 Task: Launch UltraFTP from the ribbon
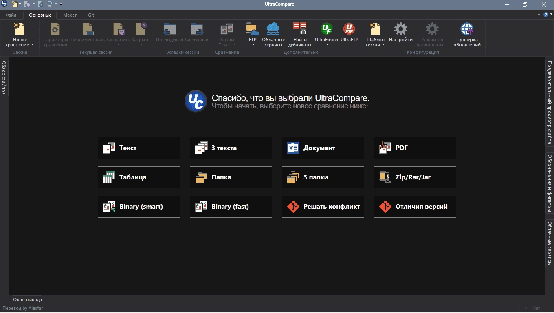point(349,33)
